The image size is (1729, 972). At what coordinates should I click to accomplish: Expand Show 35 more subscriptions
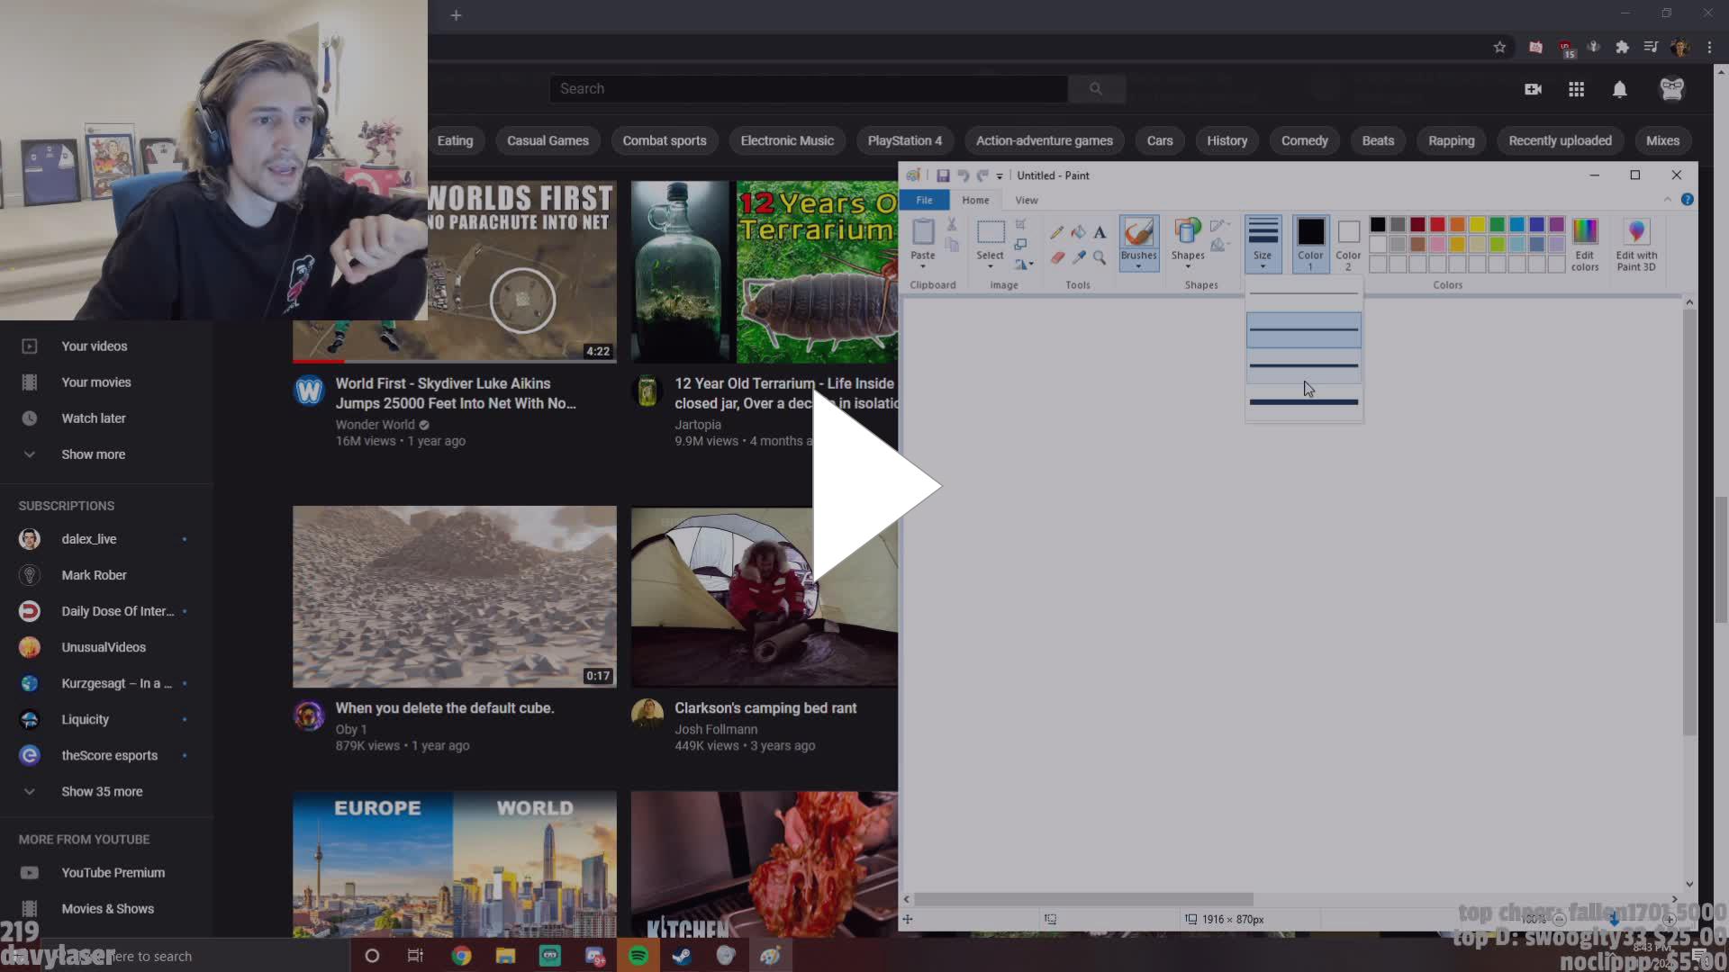[x=102, y=792]
